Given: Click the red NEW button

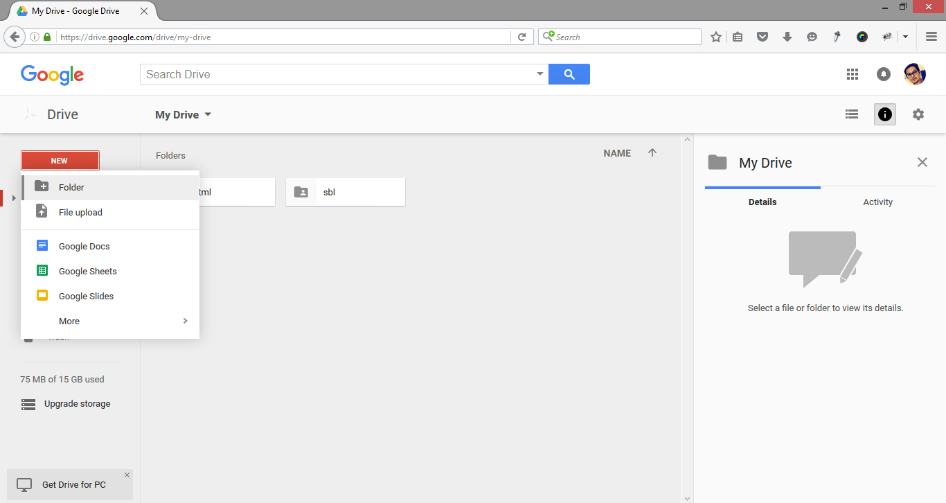Looking at the screenshot, I should (60, 160).
